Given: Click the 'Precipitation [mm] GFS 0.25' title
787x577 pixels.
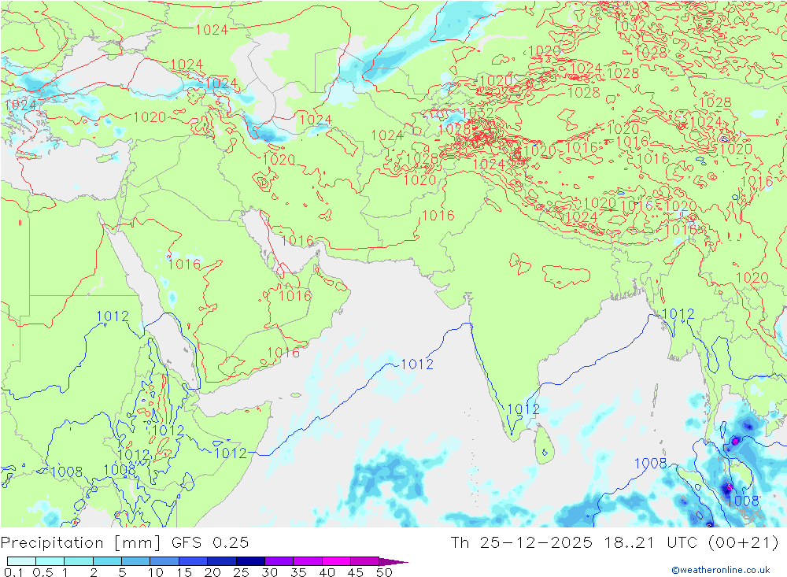Looking at the screenshot, I should click(124, 543).
